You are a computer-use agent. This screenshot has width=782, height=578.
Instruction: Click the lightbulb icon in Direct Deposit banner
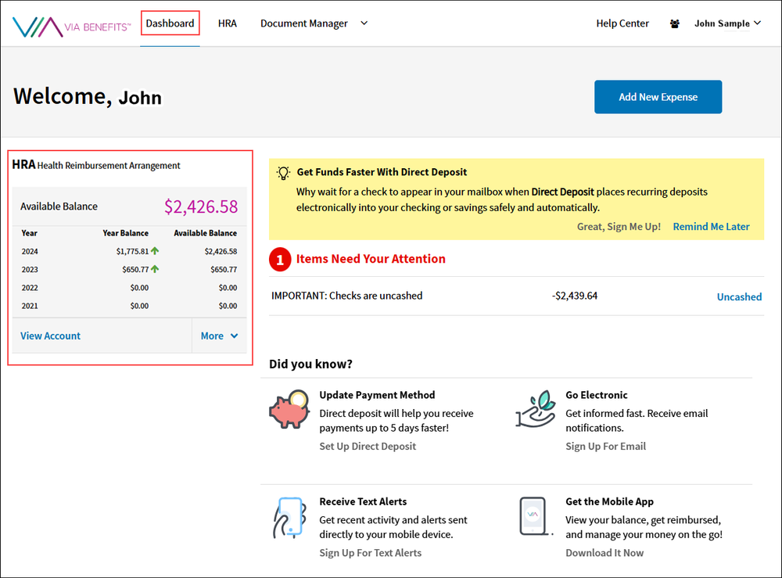[283, 172]
